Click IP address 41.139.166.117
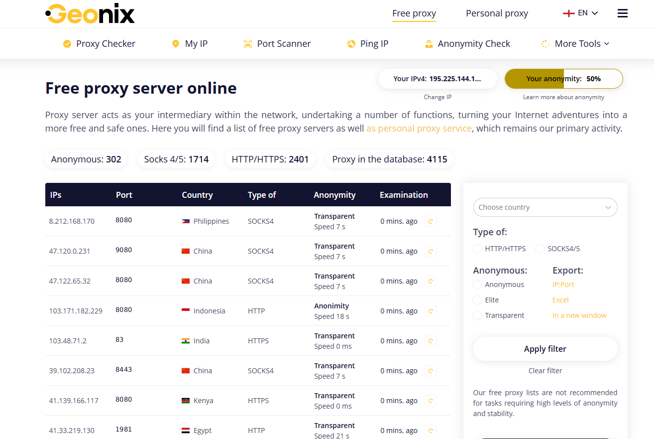 pyautogui.click(x=74, y=401)
